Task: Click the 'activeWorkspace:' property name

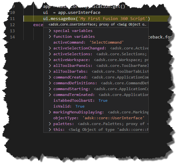Action: coord(71,60)
